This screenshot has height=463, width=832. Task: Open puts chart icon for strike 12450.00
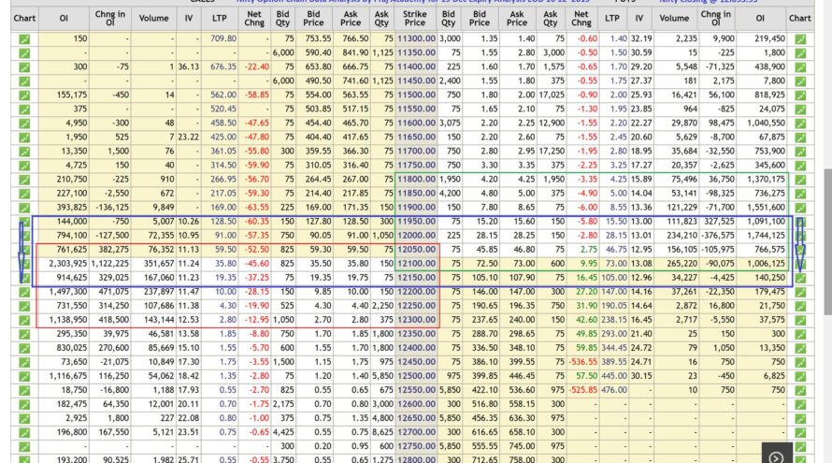800,363
